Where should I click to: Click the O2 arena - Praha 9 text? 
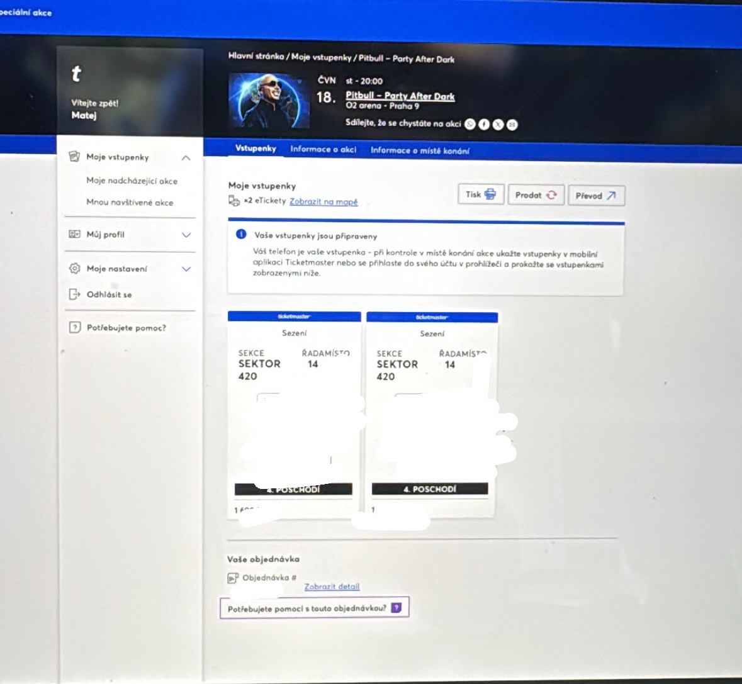pyautogui.click(x=383, y=106)
